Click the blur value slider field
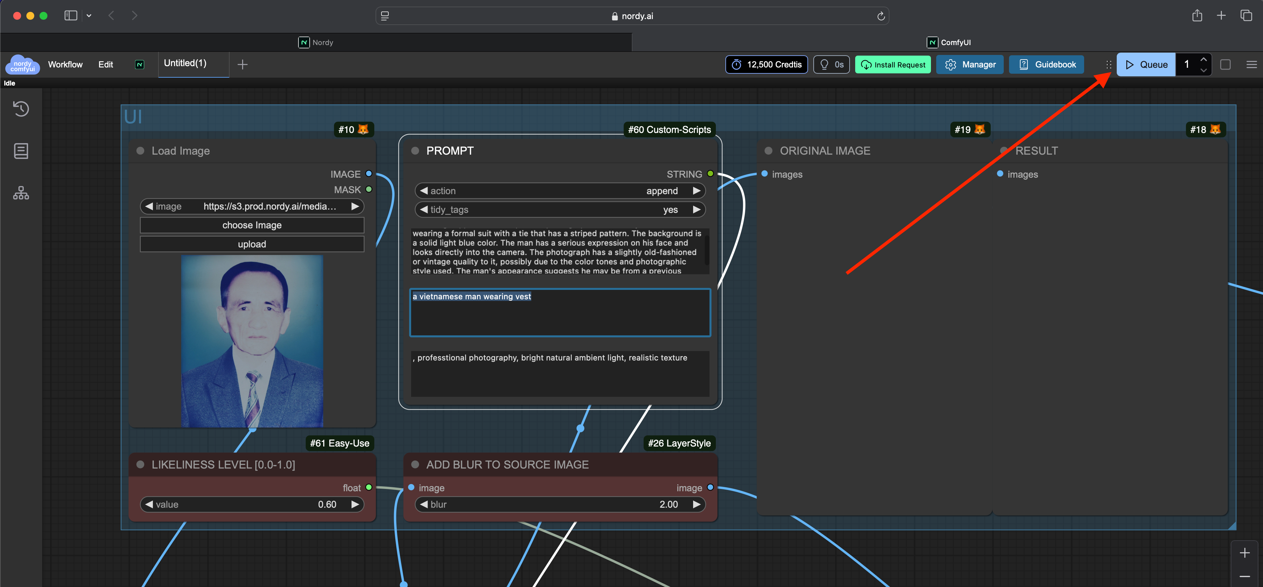Screen dimensions: 1263x587 [560, 504]
